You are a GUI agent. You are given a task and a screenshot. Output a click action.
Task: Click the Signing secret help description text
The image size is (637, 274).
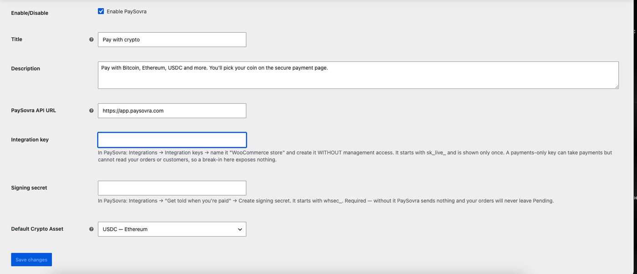coord(326,200)
